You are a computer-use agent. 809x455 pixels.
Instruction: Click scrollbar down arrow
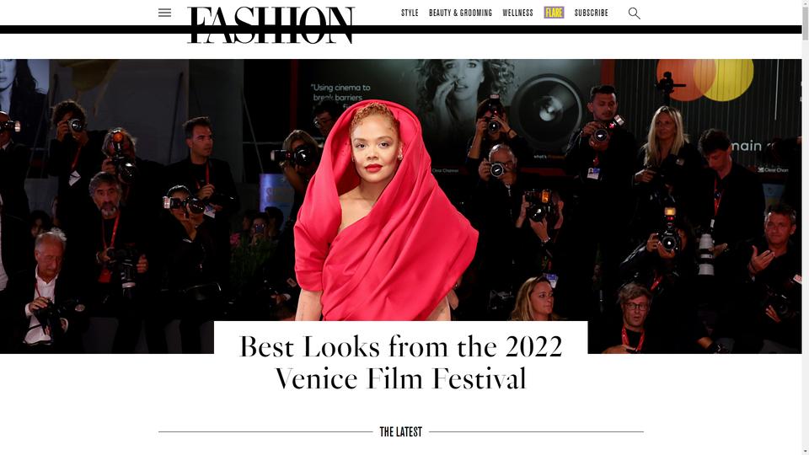point(806,452)
